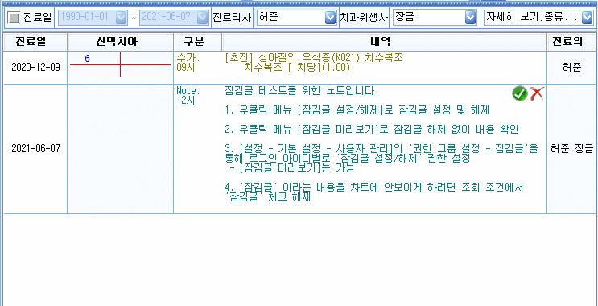Click the 허준 doctor cell in the first row
Screen dimensions: 598x306
point(572,68)
